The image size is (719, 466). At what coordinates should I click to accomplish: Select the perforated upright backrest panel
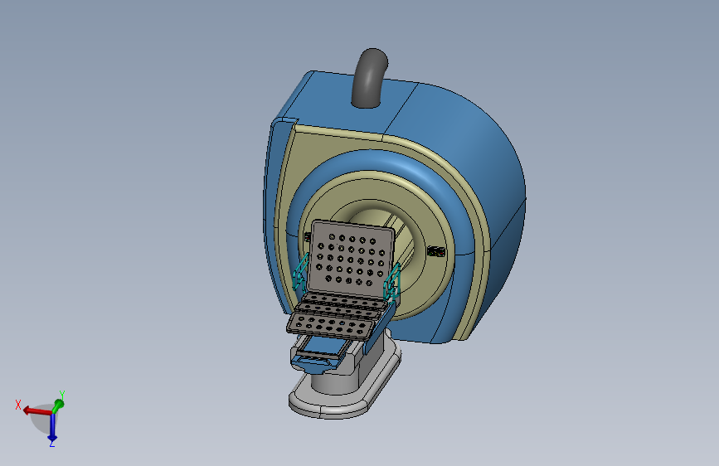point(352,259)
